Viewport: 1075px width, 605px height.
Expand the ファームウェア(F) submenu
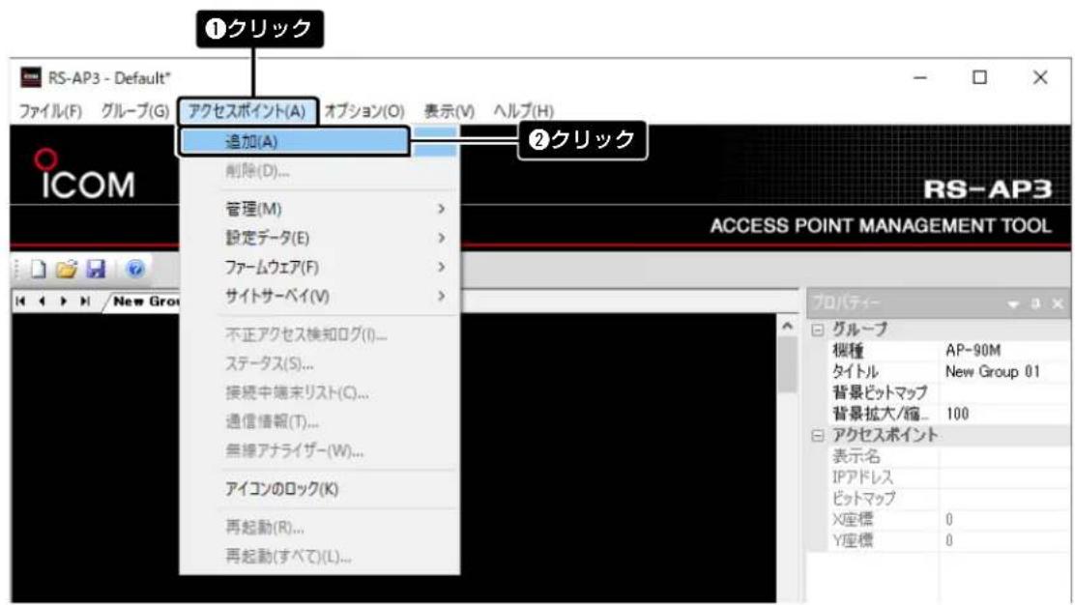(x=319, y=267)
